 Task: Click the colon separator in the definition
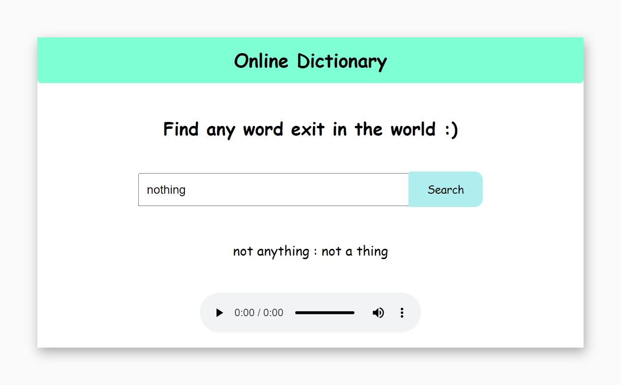tap(315, 252)
